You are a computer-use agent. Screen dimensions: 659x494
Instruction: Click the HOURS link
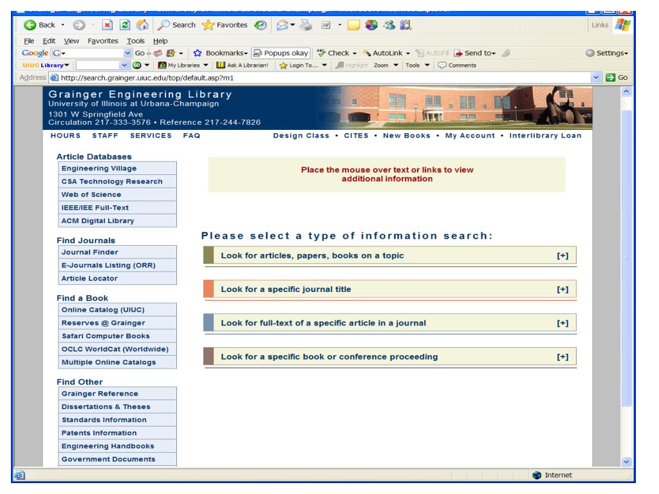point(65,136)
